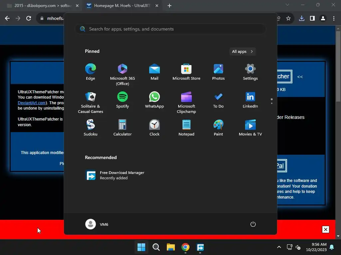Open WhatsApp from pinned apps
341x255 pixels.
click(x=155, y=100)
